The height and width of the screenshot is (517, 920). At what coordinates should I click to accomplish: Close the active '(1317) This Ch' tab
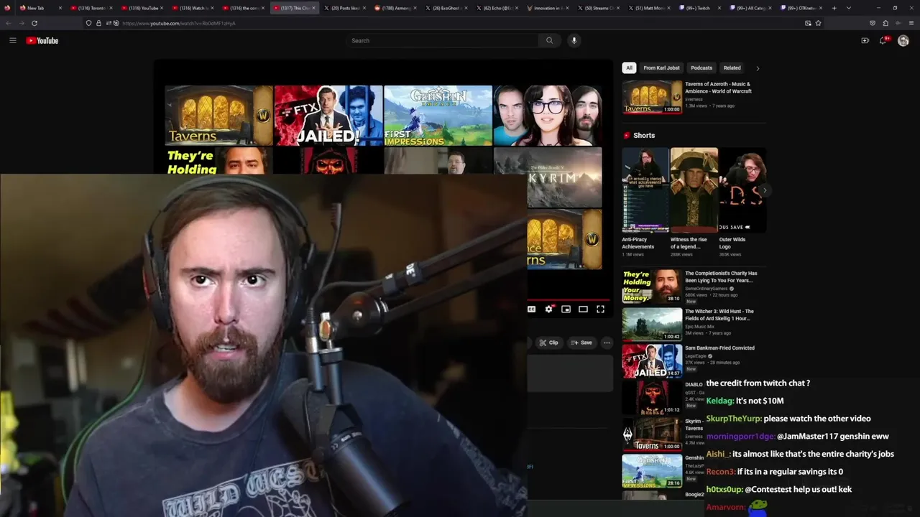pyautogui.click(x=313, y=8)
